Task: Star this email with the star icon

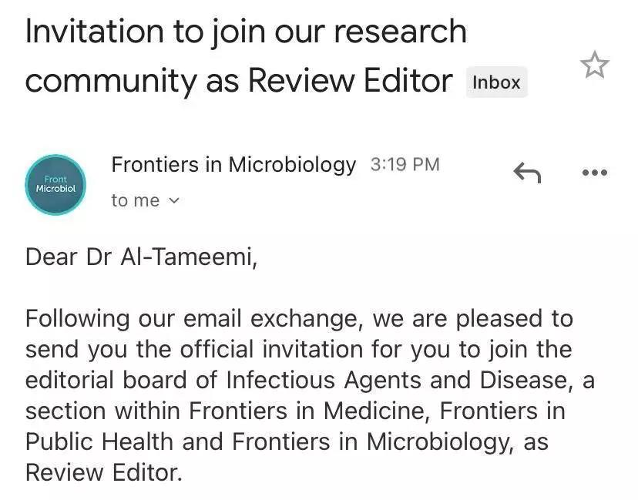Action: pos(594,65)
